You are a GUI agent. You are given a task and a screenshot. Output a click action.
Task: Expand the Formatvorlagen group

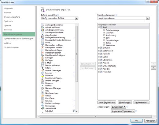click(104, 40)
